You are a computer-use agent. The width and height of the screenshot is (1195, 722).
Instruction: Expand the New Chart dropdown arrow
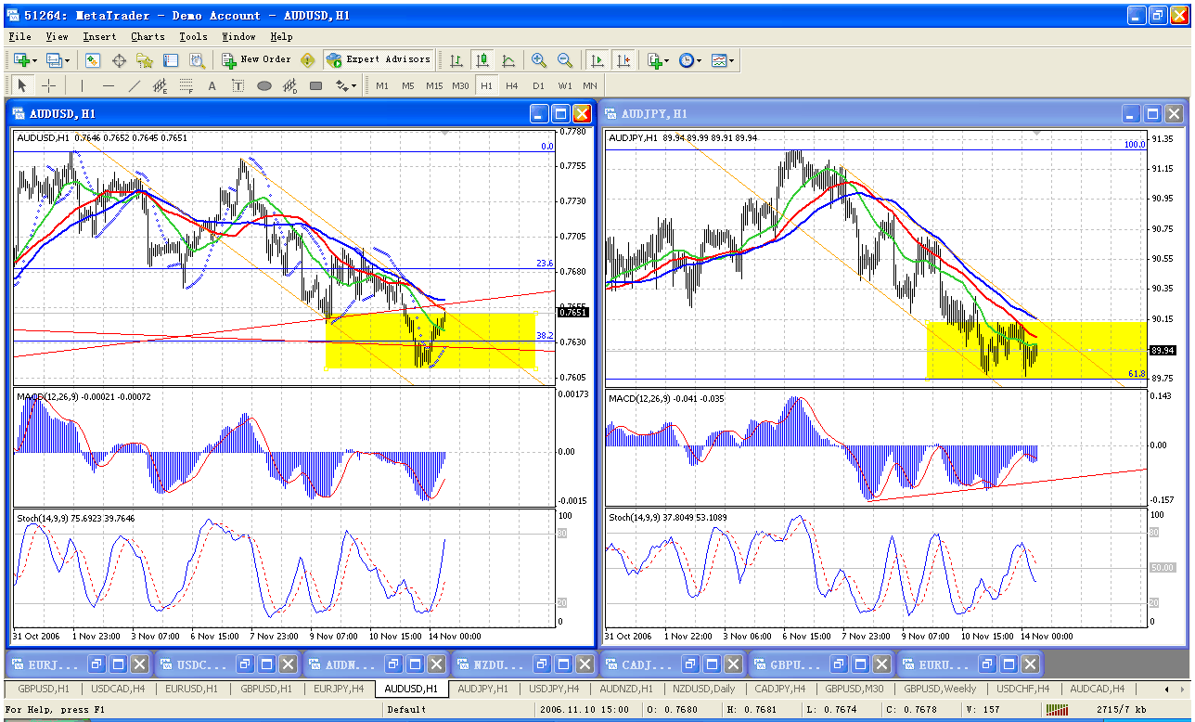point(34,61)
